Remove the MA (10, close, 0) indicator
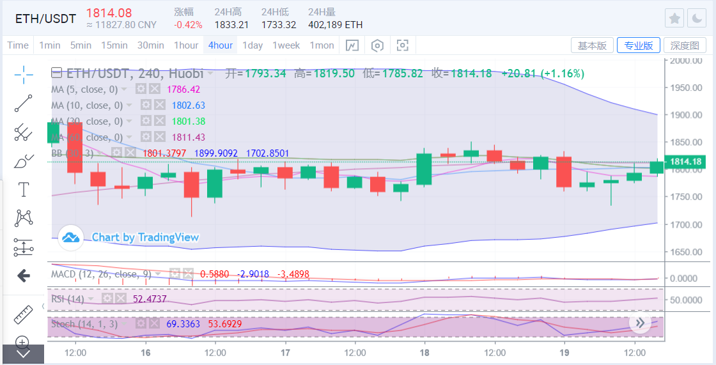Image resolution: width=716 pixels, height=365 pixels. [159, 105]
